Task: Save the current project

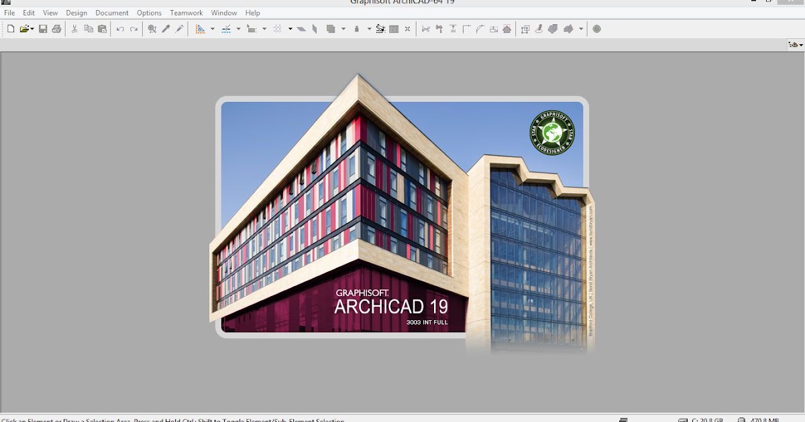Action: (42, 29)
